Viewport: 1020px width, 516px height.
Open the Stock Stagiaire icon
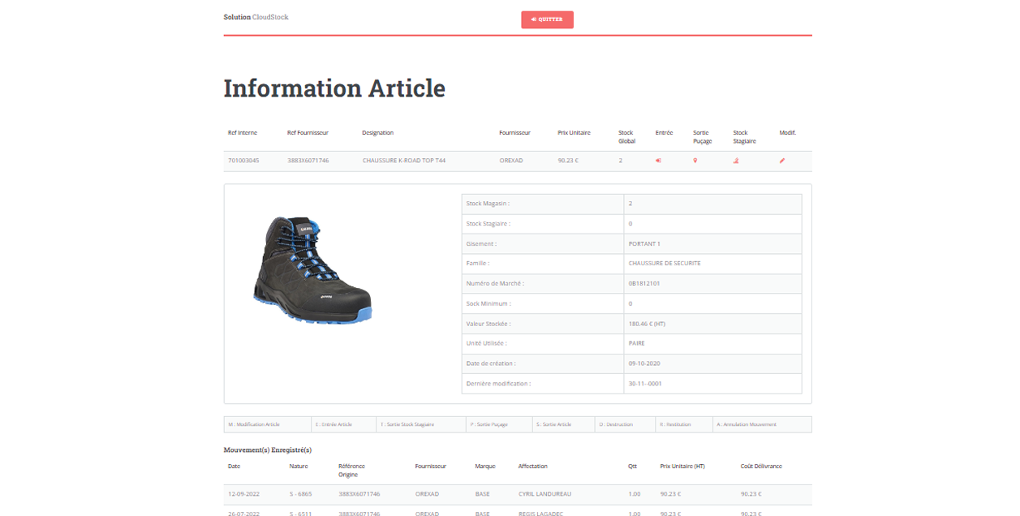click(x=736, y=161)
